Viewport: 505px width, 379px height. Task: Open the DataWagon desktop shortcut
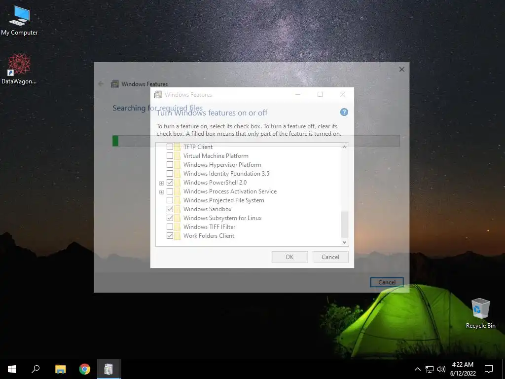[19, 69]
